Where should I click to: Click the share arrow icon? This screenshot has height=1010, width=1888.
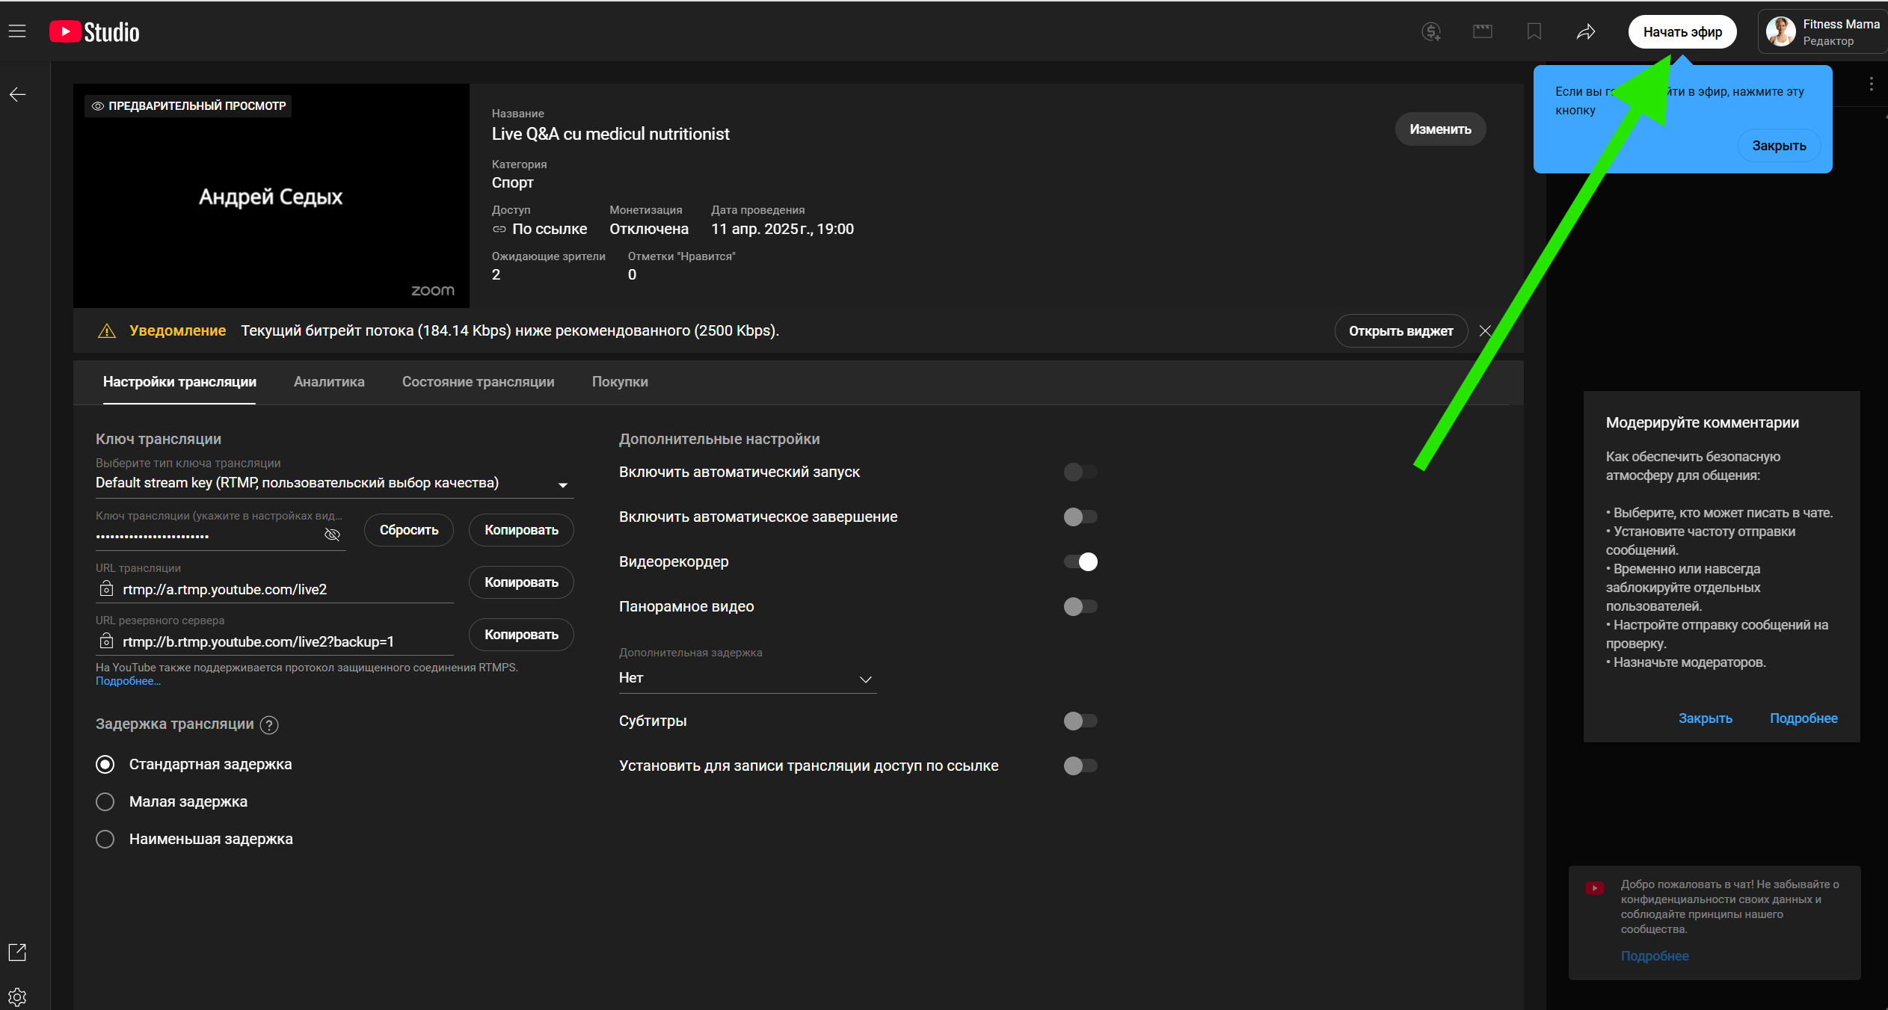point(1586,31)
